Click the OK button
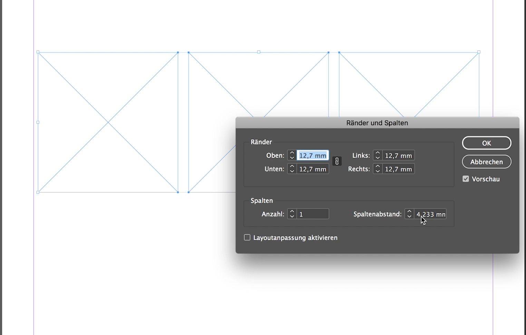526x335 pixels. (x=486, y=143)
